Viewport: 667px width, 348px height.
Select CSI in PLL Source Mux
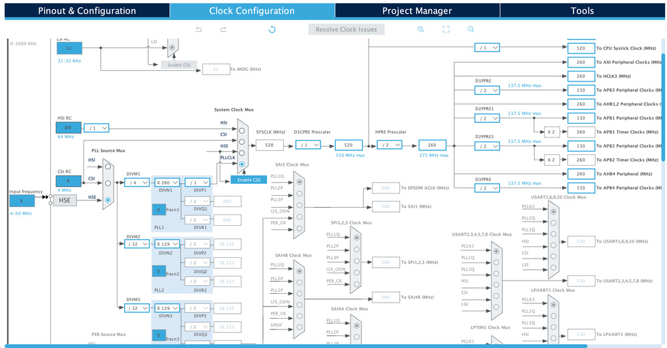tap(107, 183)
